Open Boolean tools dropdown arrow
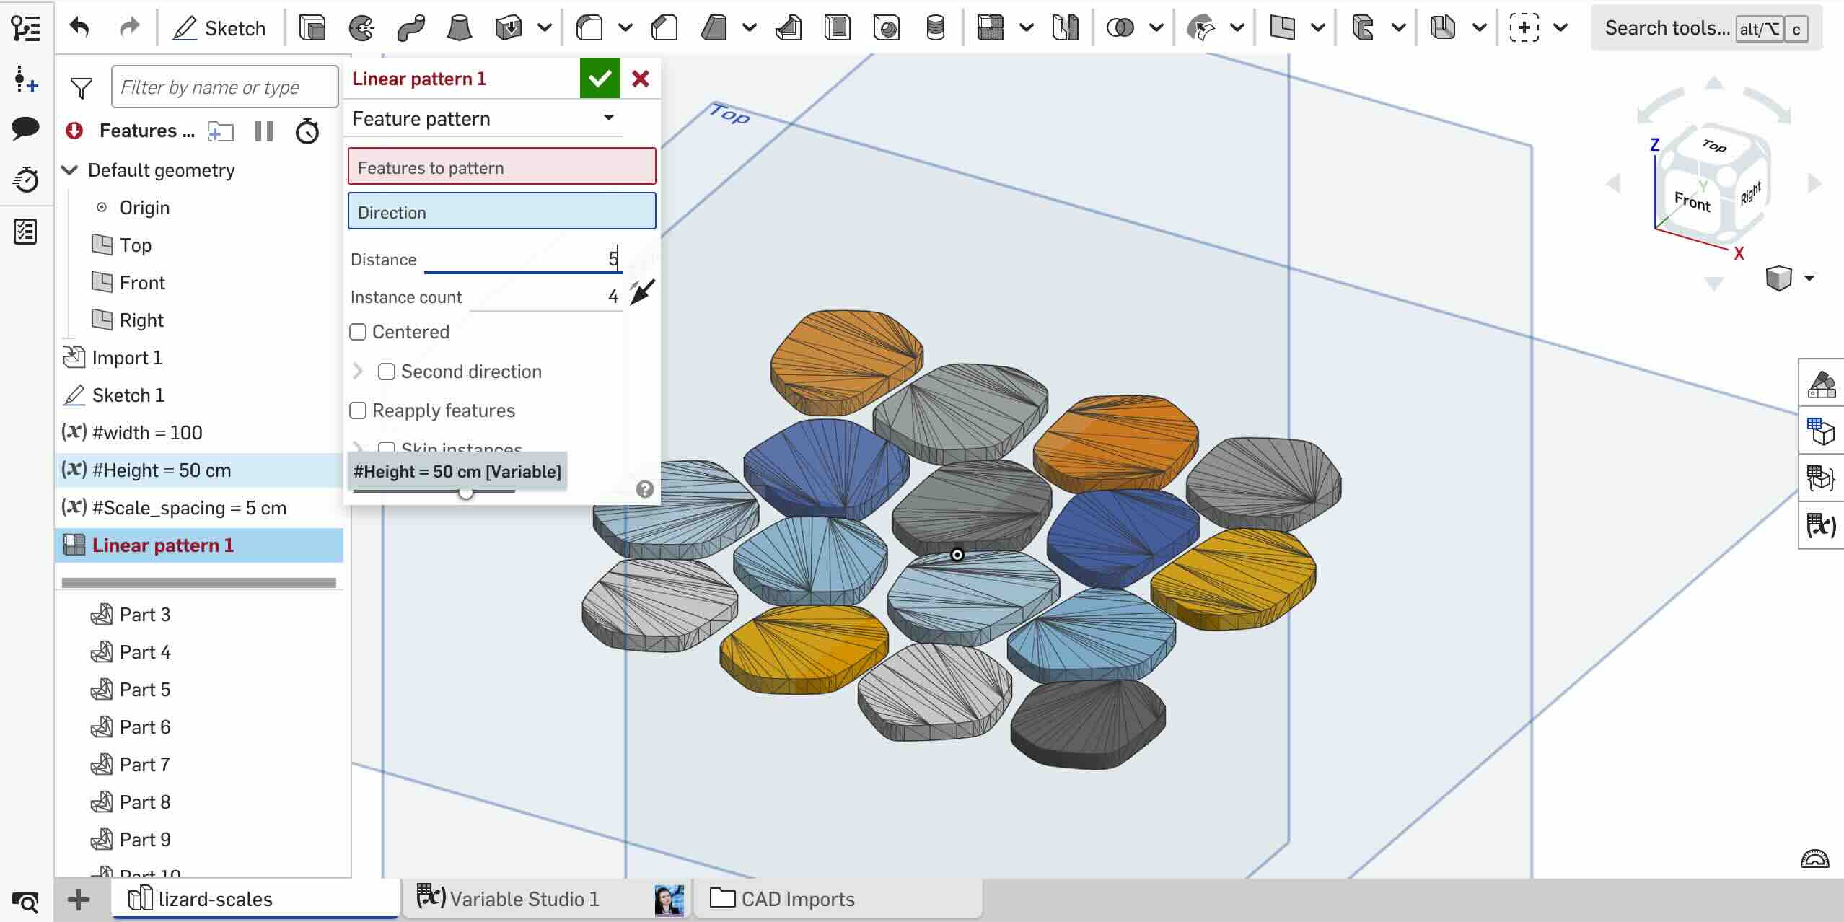Screen dimensions: 1844x922 point(1156,28)
